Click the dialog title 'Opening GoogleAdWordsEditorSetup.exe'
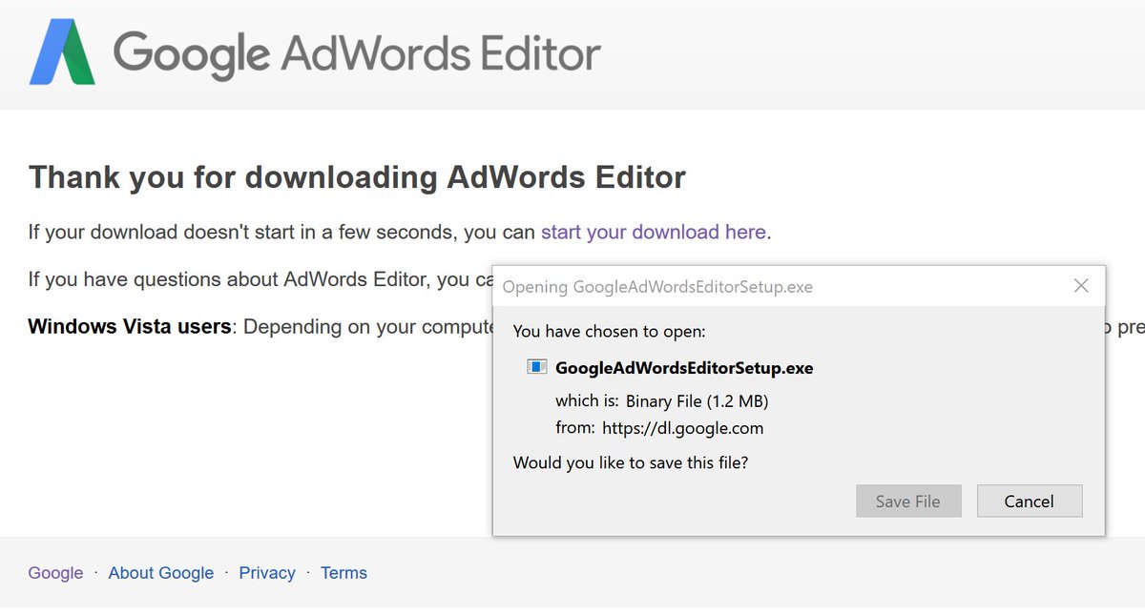This screenshot has height=614, width=1145. pyautogui.click(x=657, y=287)
